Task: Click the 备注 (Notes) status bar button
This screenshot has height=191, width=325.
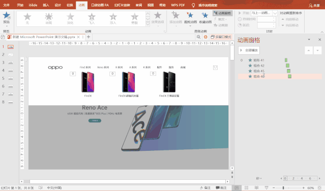Action: [x=205, y=187]
